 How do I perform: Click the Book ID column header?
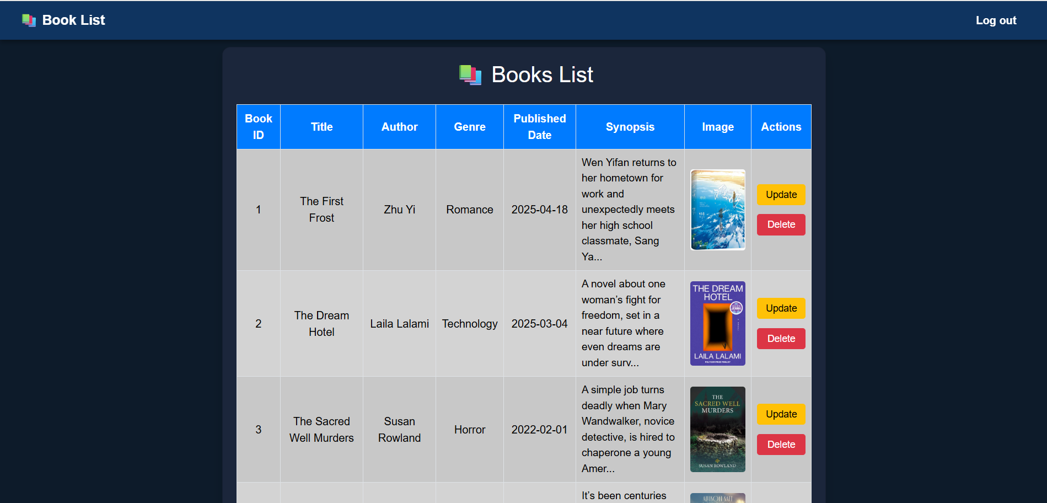259,127
